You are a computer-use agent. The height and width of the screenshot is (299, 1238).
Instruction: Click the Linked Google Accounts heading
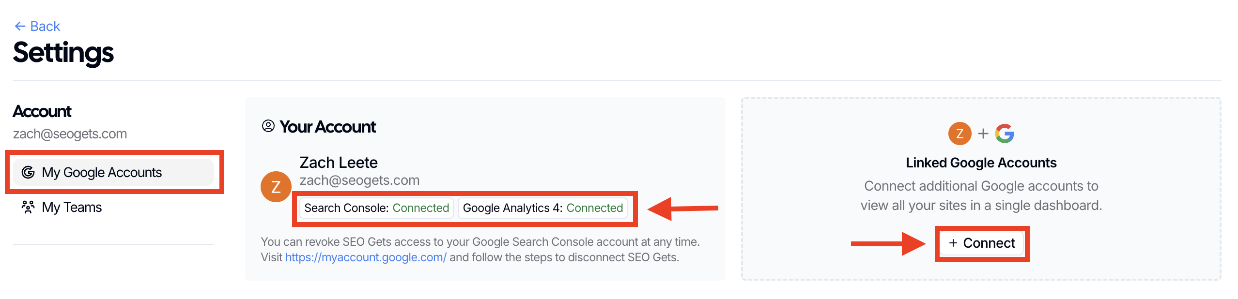981,163
